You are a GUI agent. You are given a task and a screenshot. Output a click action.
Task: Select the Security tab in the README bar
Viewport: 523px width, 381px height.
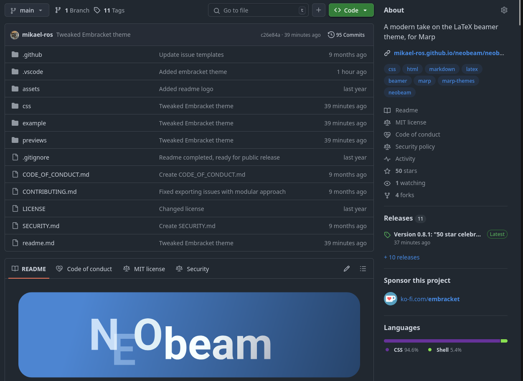coord(192,269)
